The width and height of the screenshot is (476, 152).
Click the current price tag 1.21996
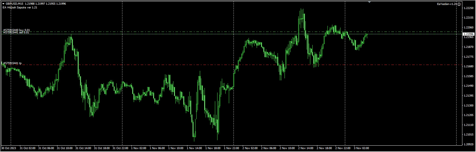pos(468,34)
